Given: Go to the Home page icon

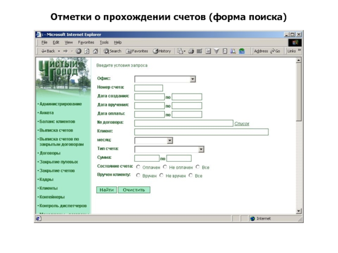Looking at the screenshot, I should click(x=95, y=51).
